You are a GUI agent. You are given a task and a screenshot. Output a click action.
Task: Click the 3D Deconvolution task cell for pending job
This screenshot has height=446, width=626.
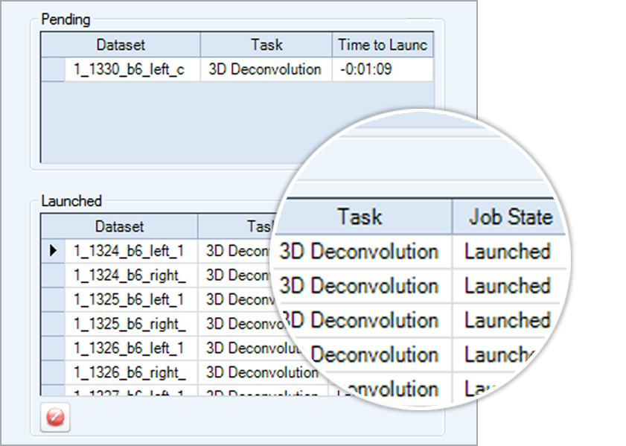(x=265, y=69)
